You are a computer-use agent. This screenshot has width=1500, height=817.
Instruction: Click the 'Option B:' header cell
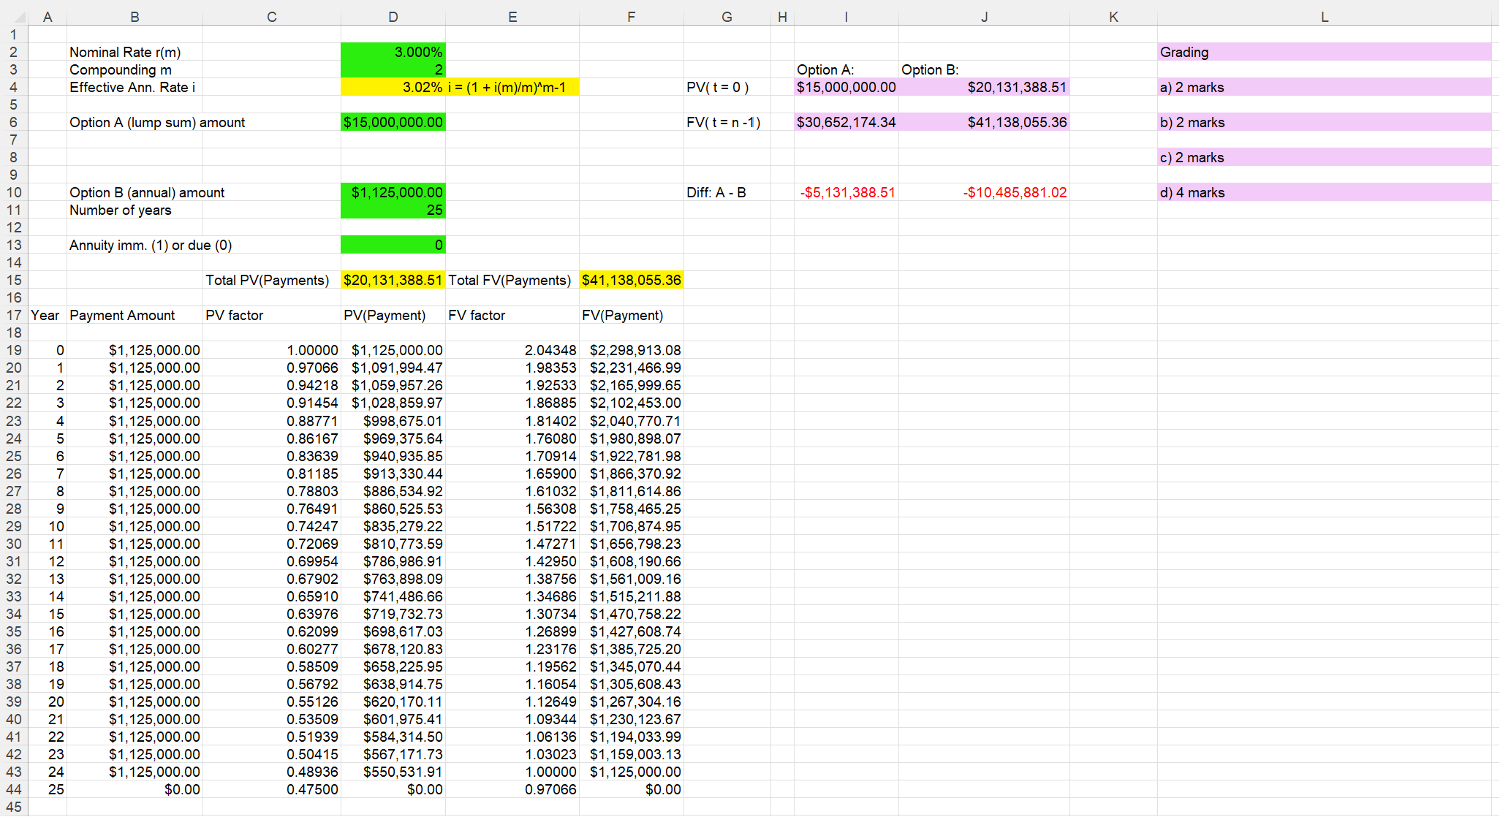point(984,69)
